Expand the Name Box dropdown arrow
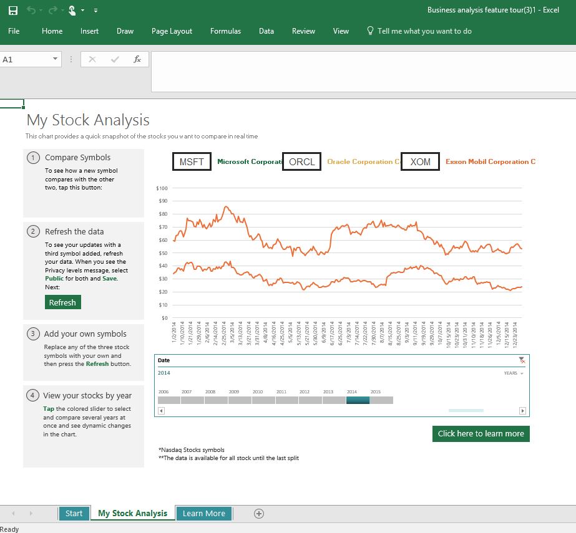The height and width of the screenshot is (533, 576). [x=55, y=59]
